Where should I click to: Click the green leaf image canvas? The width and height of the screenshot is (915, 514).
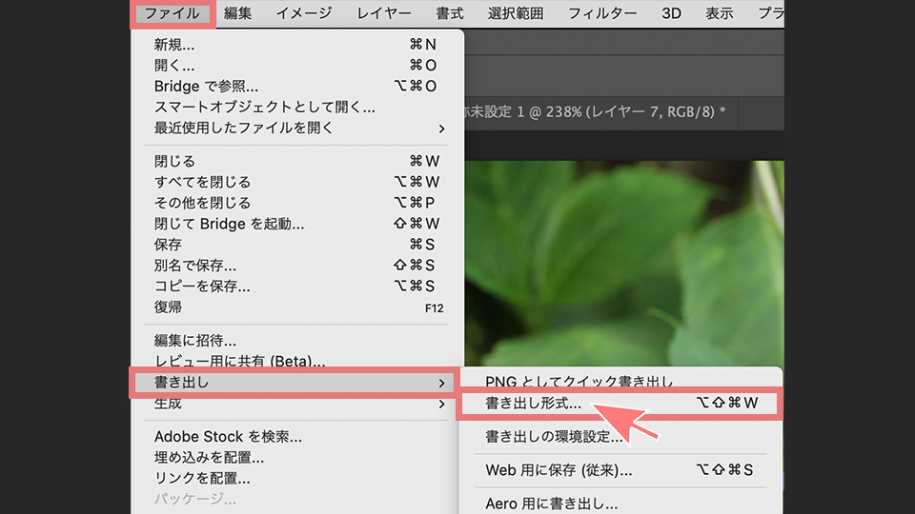tap(624, 263)
